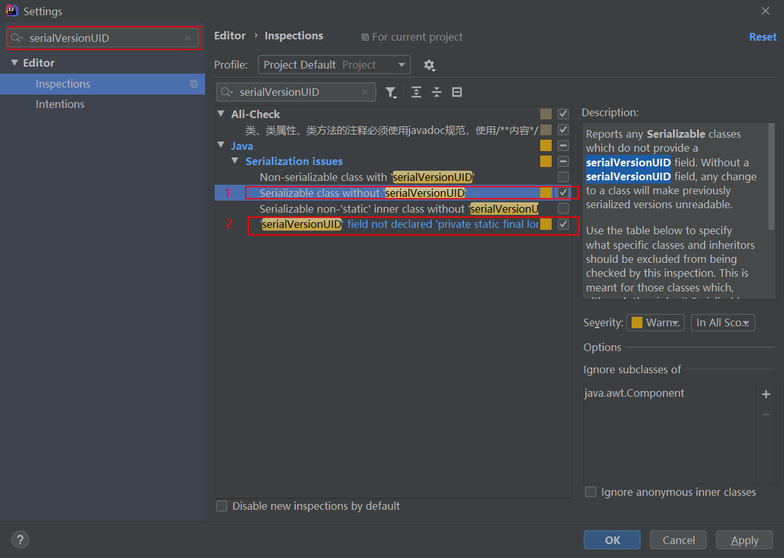Click the magnifier in inspections filter box
This screenshot has width=784, height=558.
pyautogui.click(x=227, y=92)
